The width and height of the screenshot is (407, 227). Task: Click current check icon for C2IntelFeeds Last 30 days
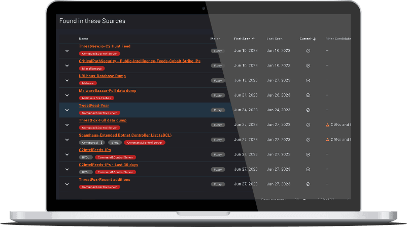pyautogui.click(x=308, y=169)
